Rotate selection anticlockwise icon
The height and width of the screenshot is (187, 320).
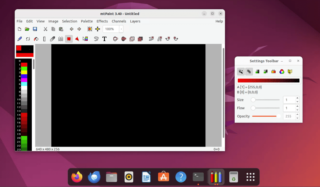[176, 39]
